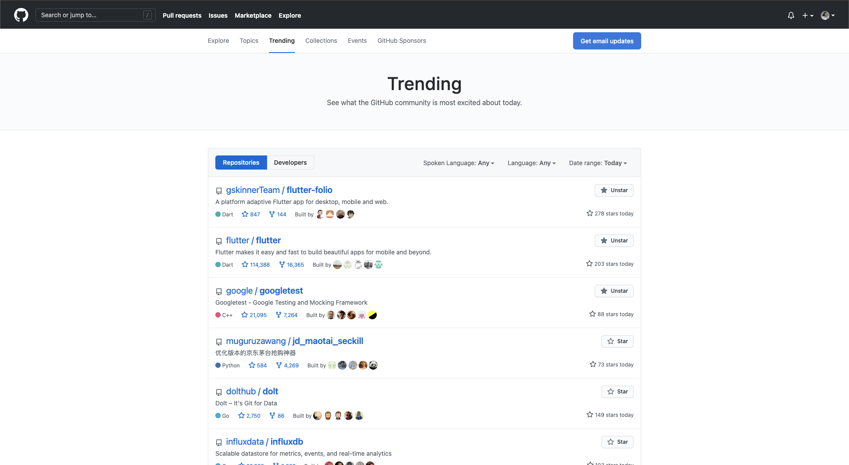The image size is (849, 465).
Task: Open the influxdata / influxdb repository link
Action: (264, 442)
